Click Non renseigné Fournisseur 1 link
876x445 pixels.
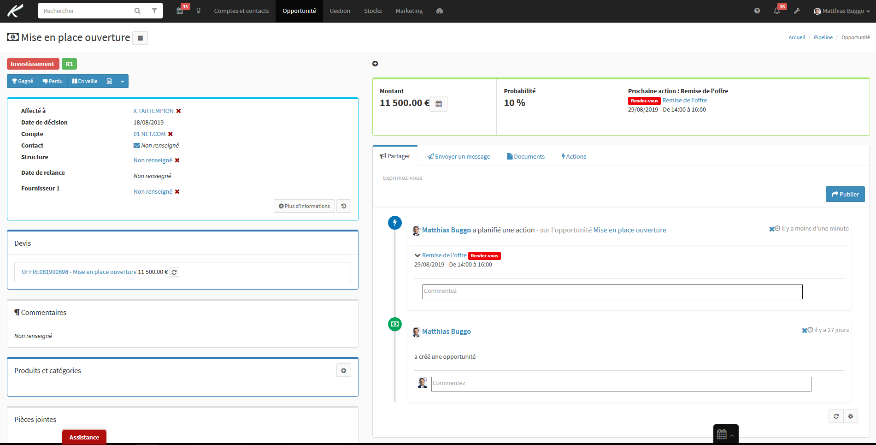coord(153,192)
